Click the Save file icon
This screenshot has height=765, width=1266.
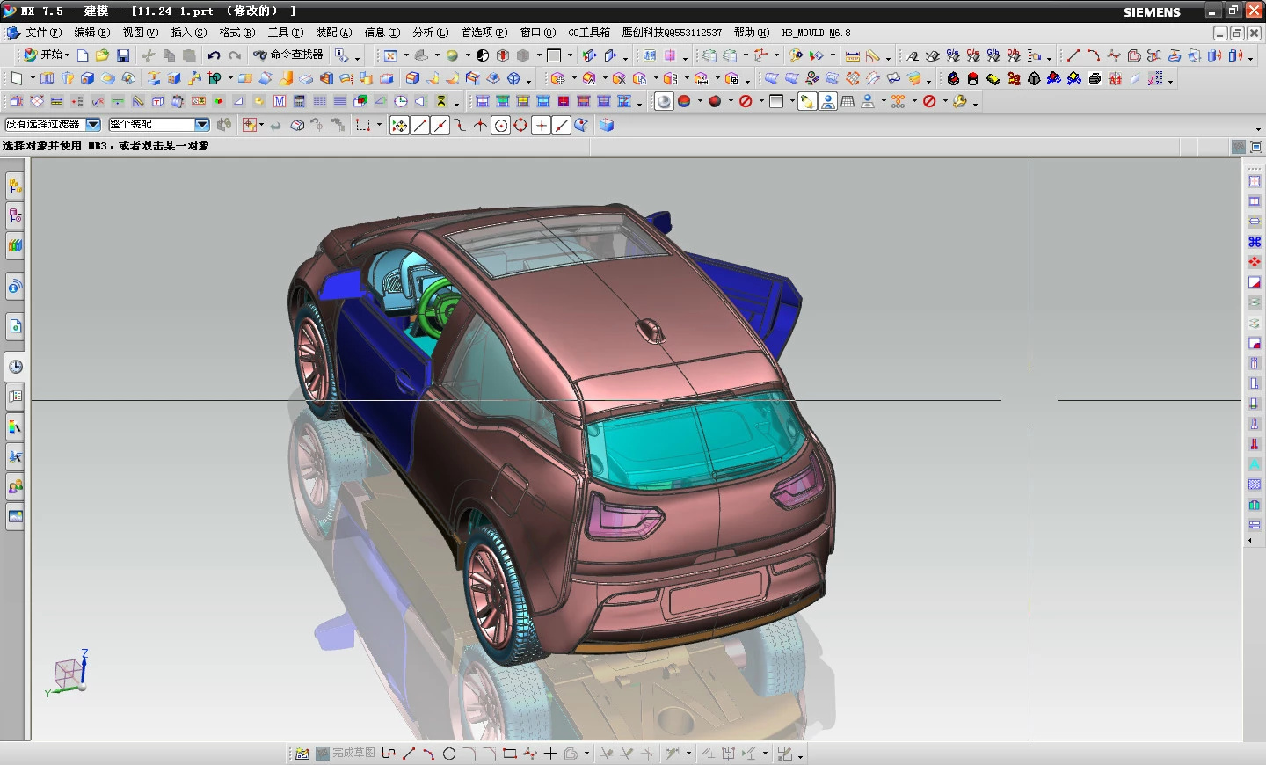[123, 55]
